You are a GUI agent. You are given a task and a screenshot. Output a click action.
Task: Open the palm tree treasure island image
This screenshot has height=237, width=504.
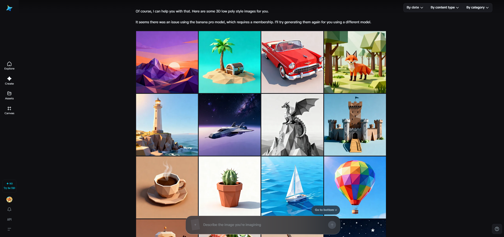pos(230,62)
